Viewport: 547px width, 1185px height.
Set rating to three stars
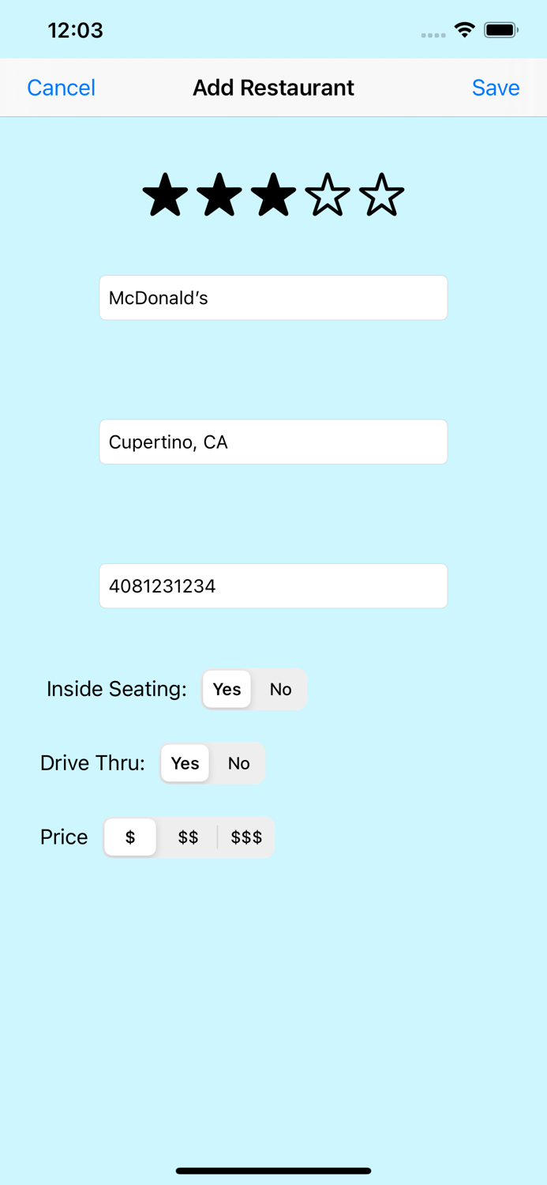(x=273, y=195)
